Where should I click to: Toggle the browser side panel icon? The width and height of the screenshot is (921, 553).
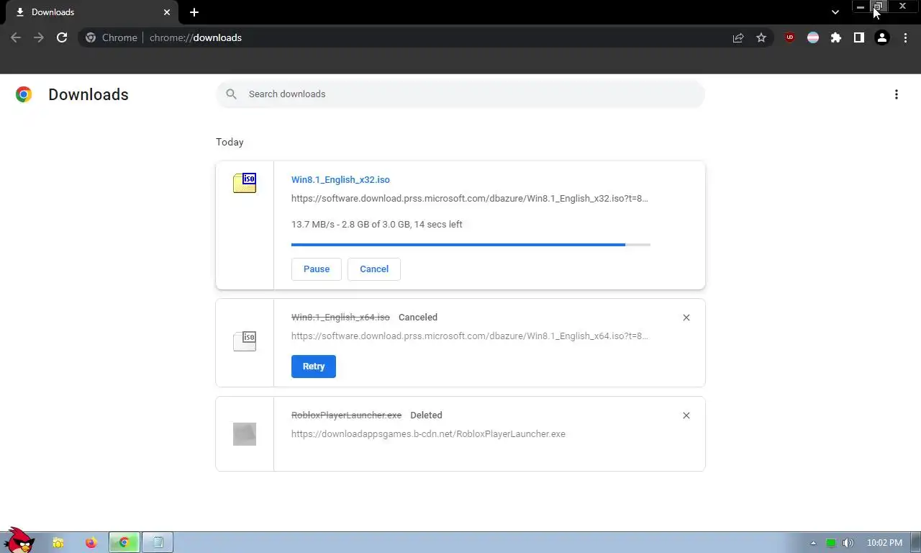click(859, 37)
